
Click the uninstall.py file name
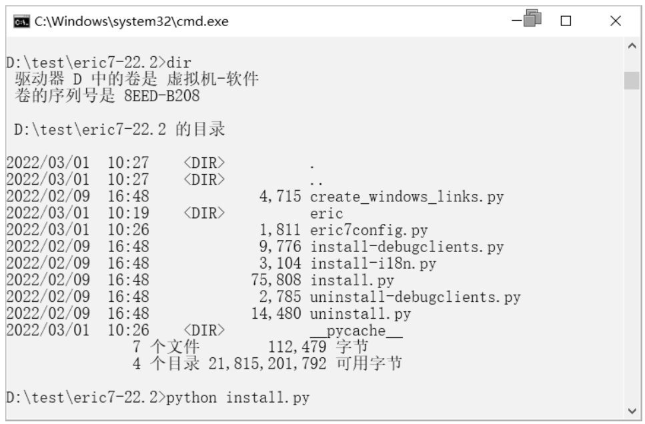[x=360, y=313]
